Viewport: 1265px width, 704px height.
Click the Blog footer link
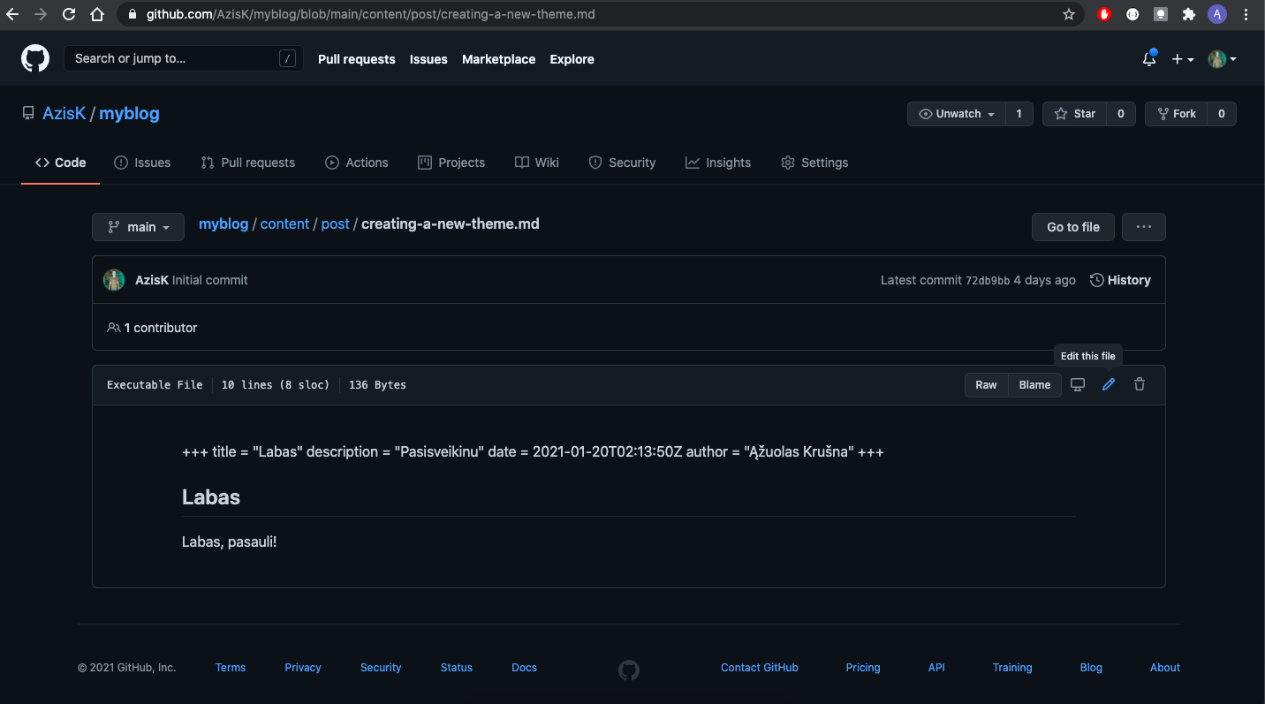click(1091, 668)
